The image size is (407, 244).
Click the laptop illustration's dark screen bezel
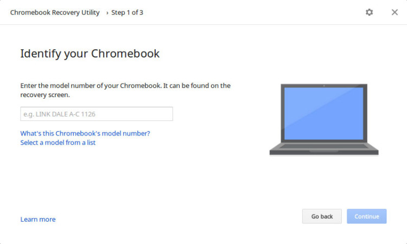point(283,114)
